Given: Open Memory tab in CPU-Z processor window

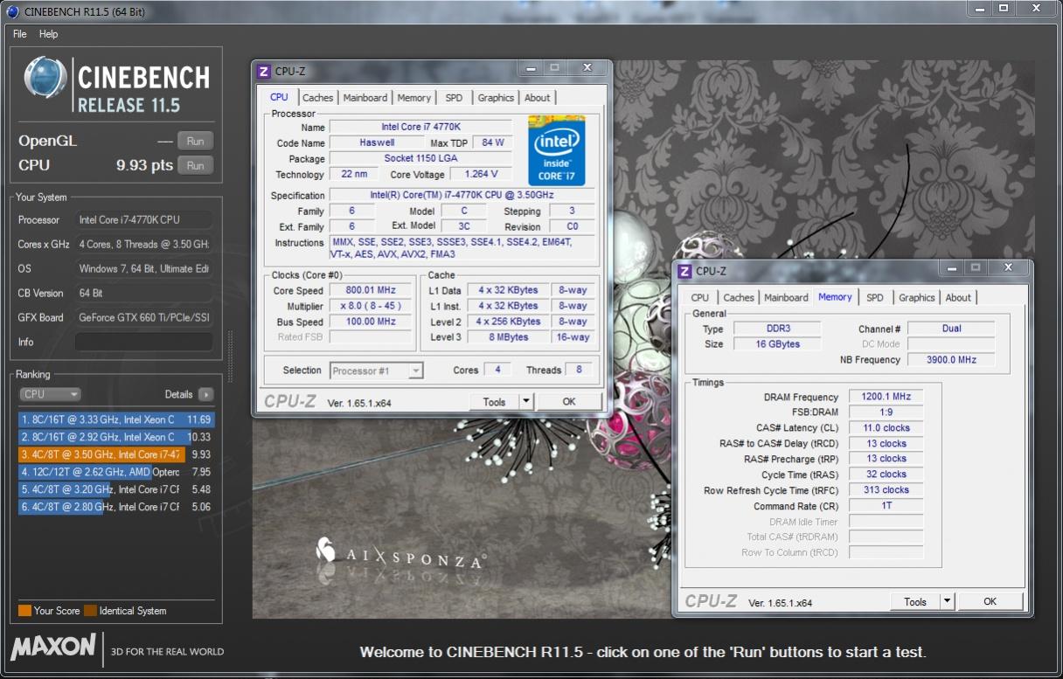Looking at the screenshot, I should click(x=414, y=98).
